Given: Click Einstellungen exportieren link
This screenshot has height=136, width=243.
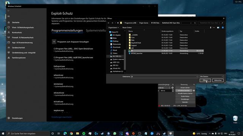Looking at the screenshot, I should pyautogui.click(x=62, y=117).
